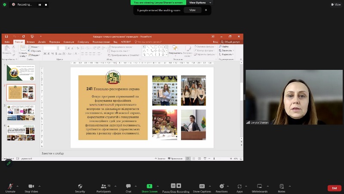Open the Apps icon
The height and width of the screenshot is (194, 344).
point(240,187)
